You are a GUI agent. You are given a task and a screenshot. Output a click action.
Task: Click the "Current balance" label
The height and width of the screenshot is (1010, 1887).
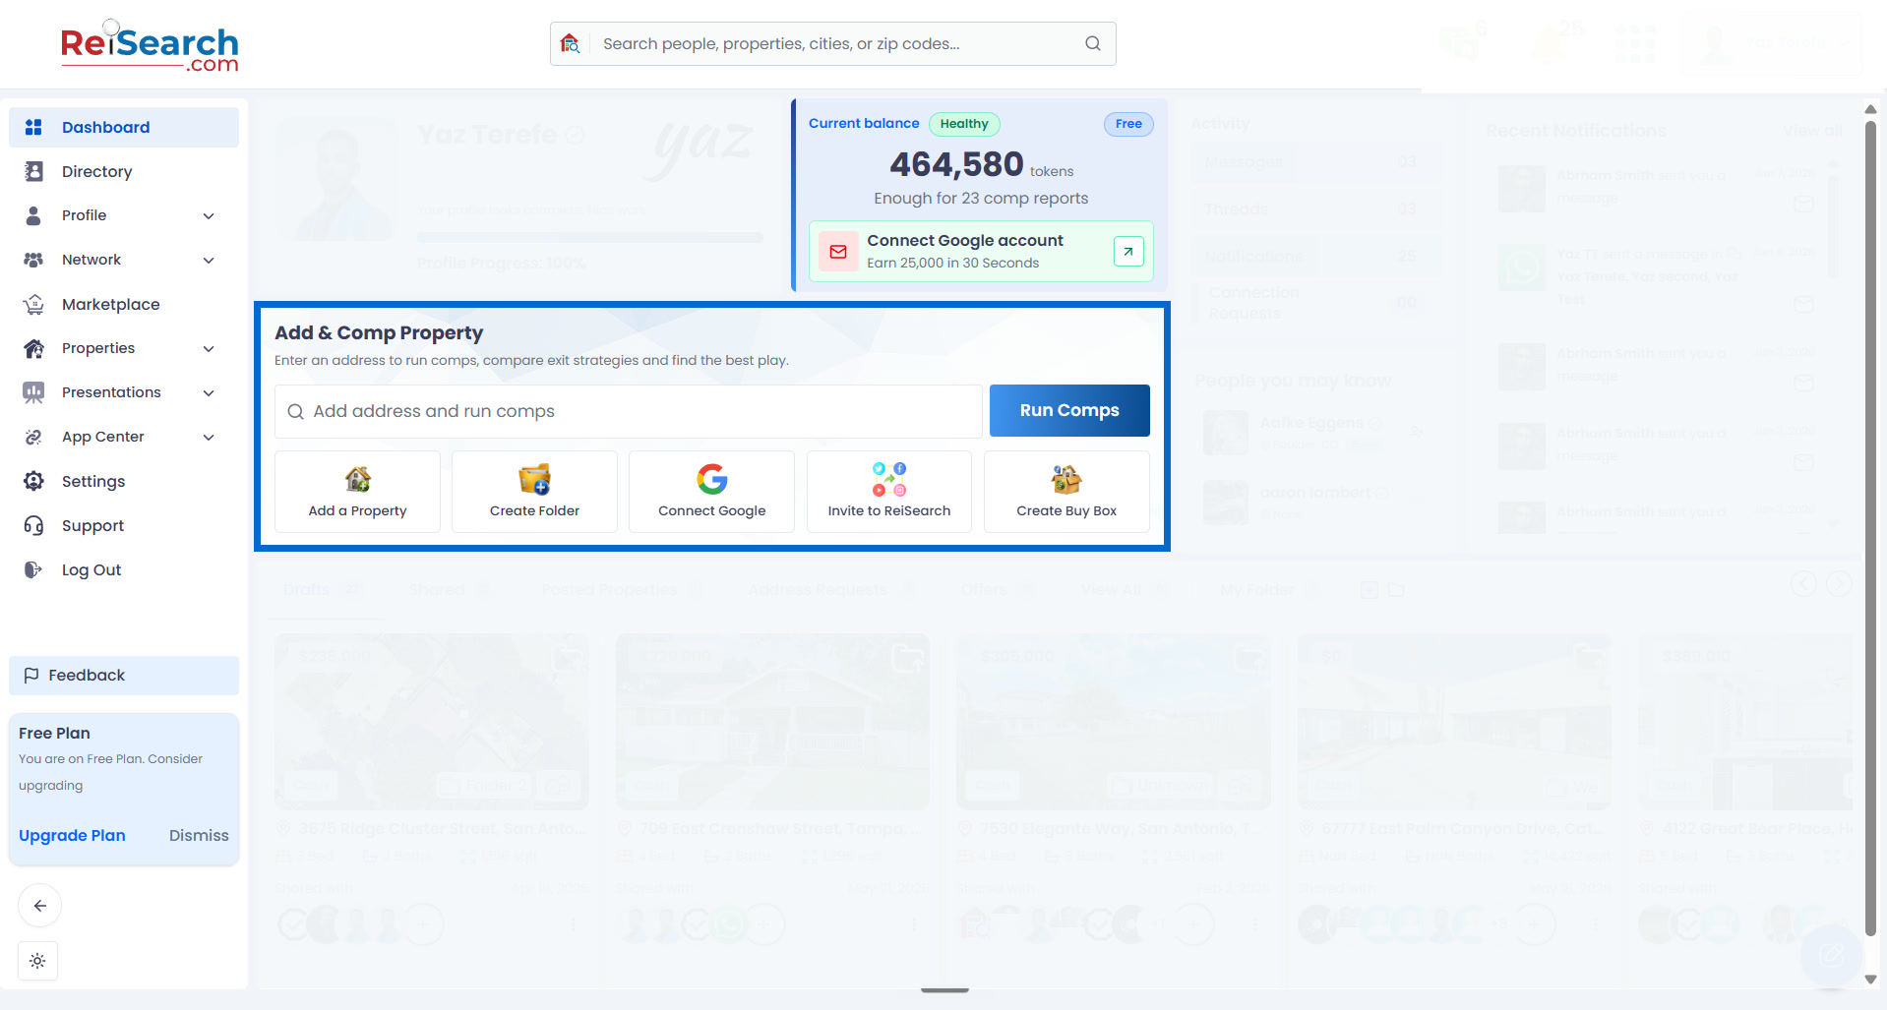[x=864, y=123]
